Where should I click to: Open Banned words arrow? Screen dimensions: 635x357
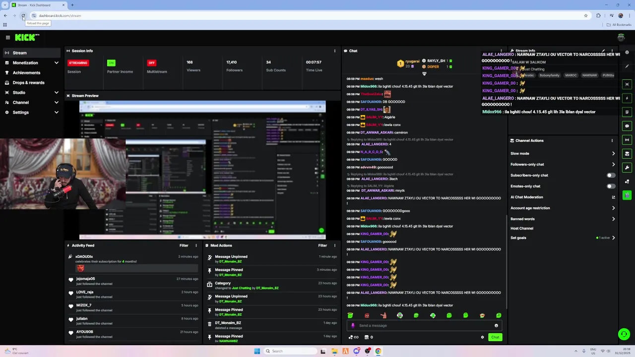tap(613, 219)
